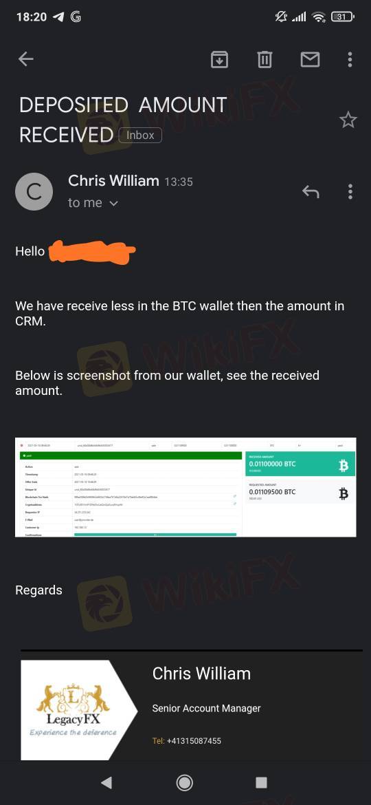Delete email using trash icon

tap(265, 60)
